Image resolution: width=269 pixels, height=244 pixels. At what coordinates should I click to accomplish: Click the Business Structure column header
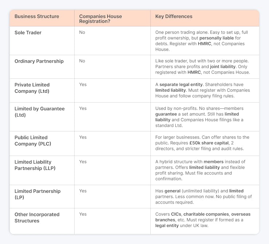tap(37, 16)
